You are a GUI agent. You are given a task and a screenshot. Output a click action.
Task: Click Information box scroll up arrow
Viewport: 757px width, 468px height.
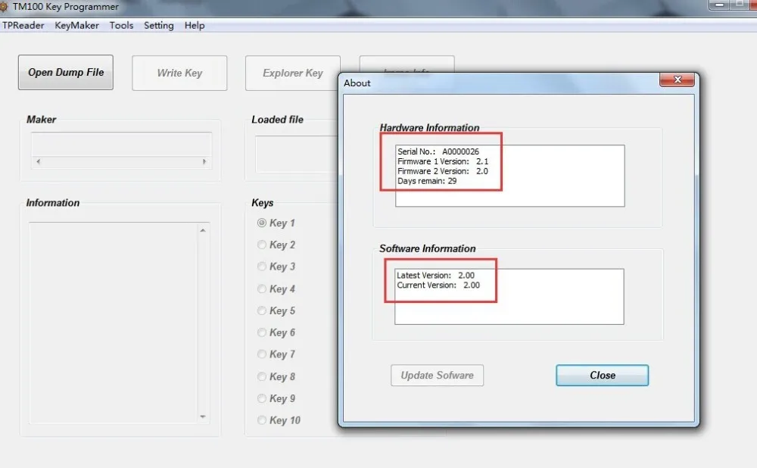click(203, 230)
